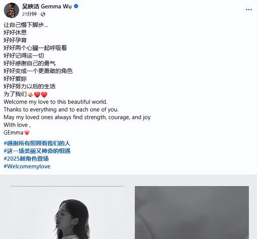The height and width of the screenshot is (239, 257).
Task: Click the public globe privacy icon
Action: click(x=43, y=14)
